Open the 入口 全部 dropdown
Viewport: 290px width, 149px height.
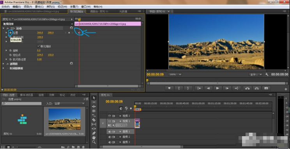pyautogui.click(x=69, y=104)
